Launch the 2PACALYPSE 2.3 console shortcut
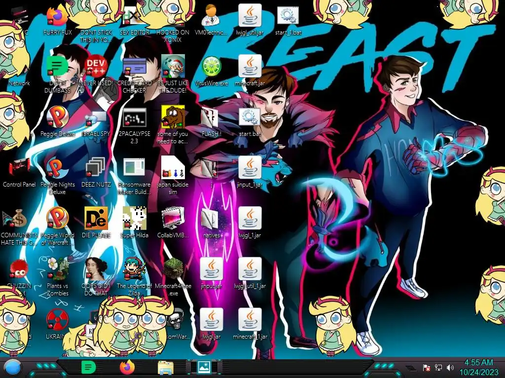The image size is (505, 378). 134,117
